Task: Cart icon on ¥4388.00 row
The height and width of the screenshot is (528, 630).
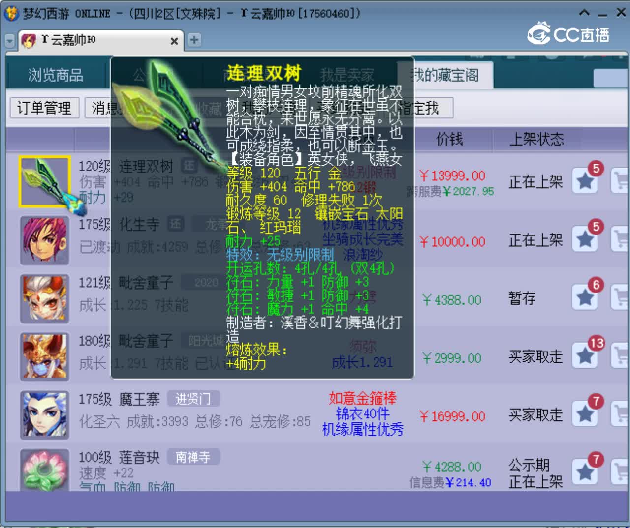Action: 620,298
